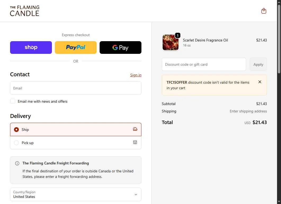Pay with PayPal express checkout
Viewport: 281px width, 204px height.
(76, 48)
